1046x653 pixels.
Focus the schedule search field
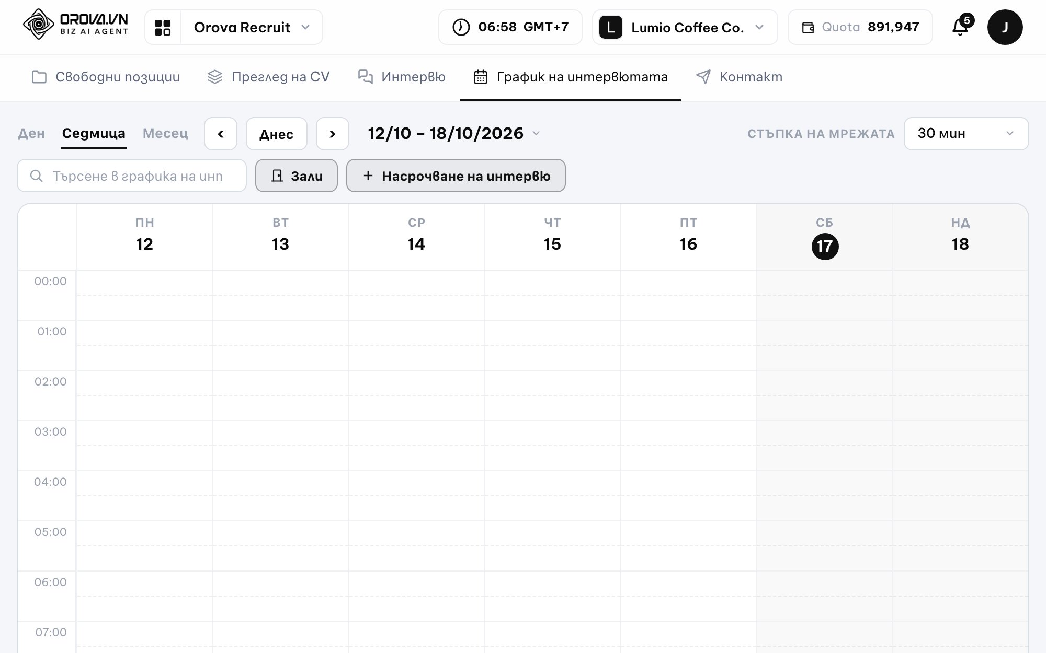(x=132, y=176)
